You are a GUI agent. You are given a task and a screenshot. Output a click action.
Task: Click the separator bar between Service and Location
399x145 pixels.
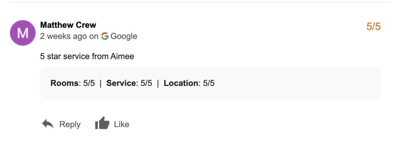coord(158,83)
